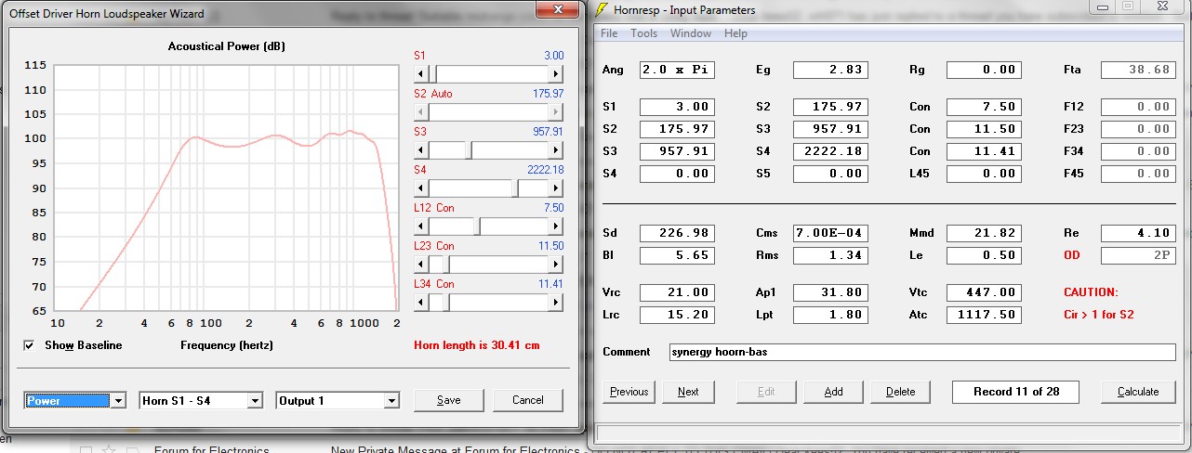This screenshot has height=453, width=1192.
Task: Click the 'Horn length is 30.41 cm' text
Action: pyautogui.click(x=476, y=345)
